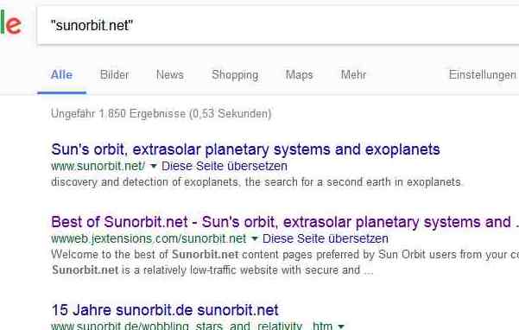Switch to the Bilder tab
The width and height of the screenshot is (519, 330).
(114, 75)
